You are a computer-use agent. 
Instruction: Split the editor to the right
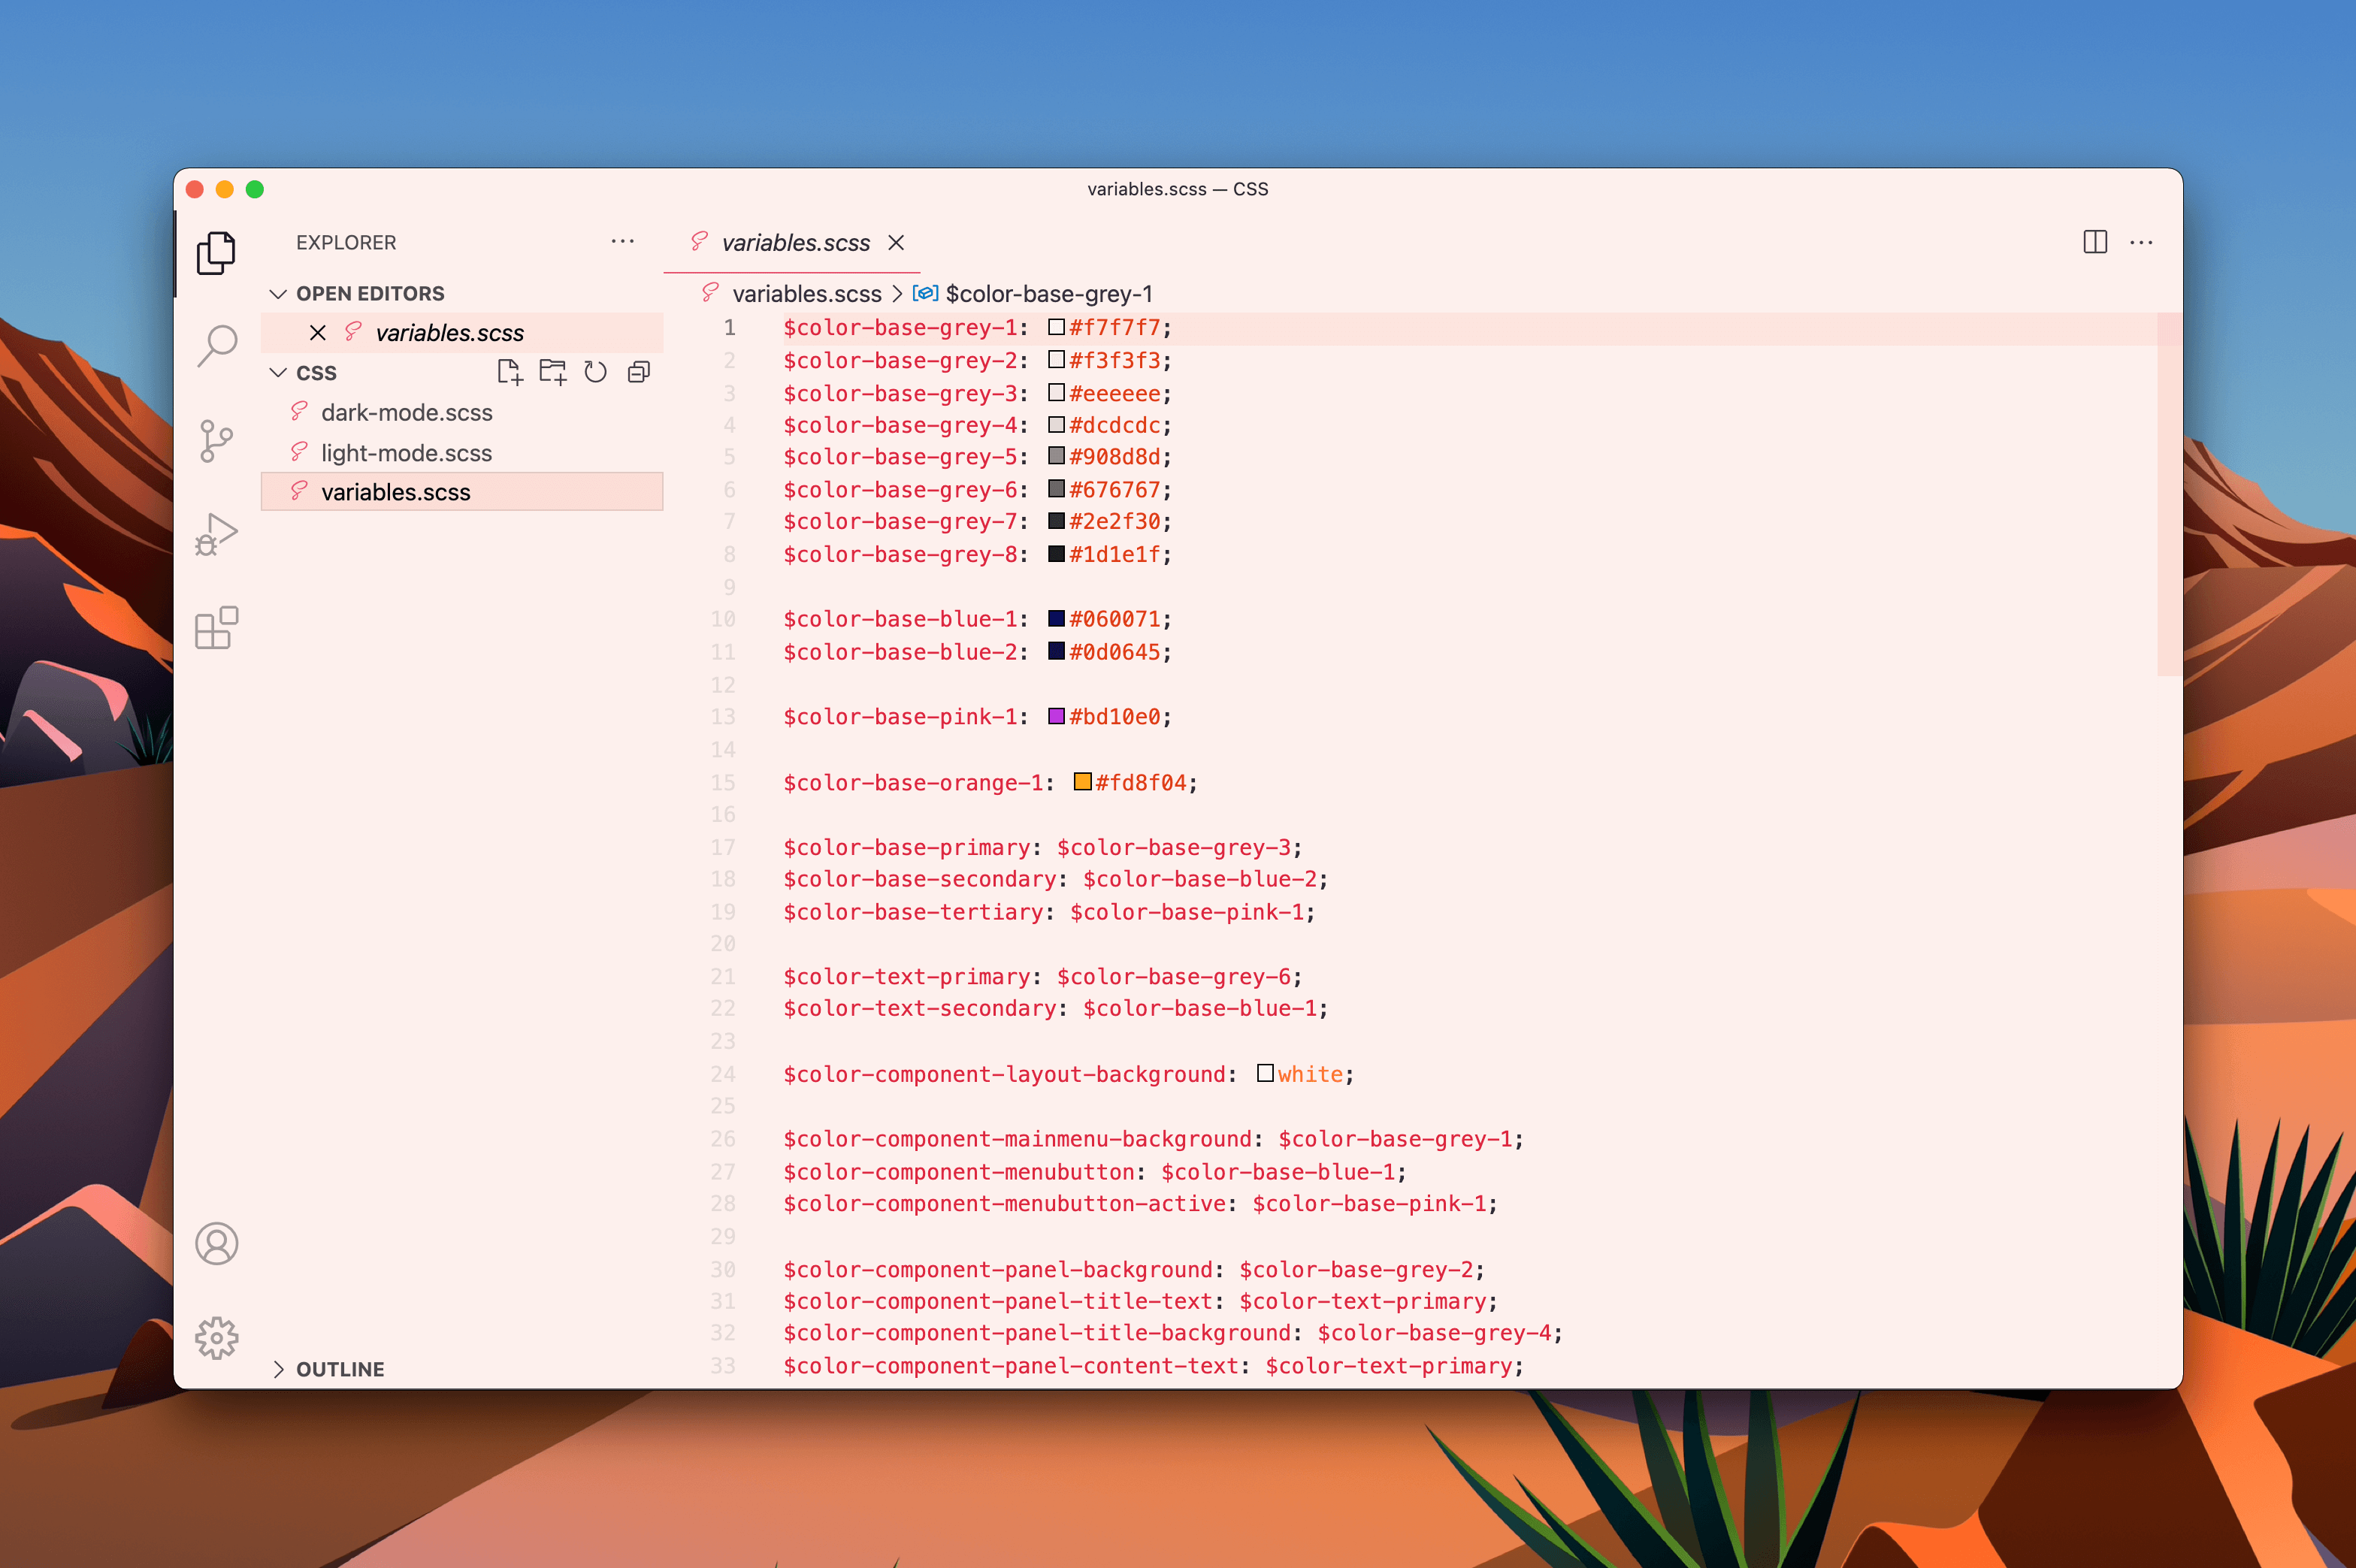(x=2095, y=242)
